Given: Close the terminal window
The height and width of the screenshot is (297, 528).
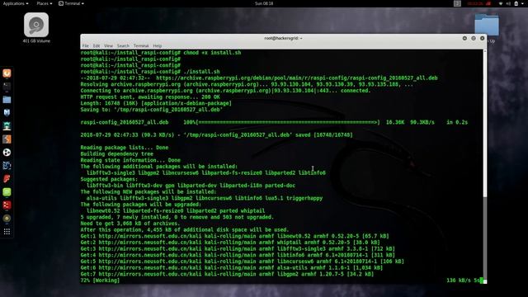Looking at the screenshot, I should tap(482, 39).
